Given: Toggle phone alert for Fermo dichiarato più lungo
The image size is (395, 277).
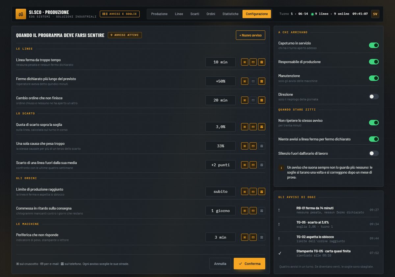Looking at the screenshot, I should tap(262, 81).
